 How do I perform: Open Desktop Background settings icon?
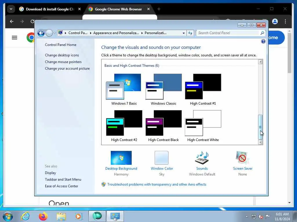point(121,158)
